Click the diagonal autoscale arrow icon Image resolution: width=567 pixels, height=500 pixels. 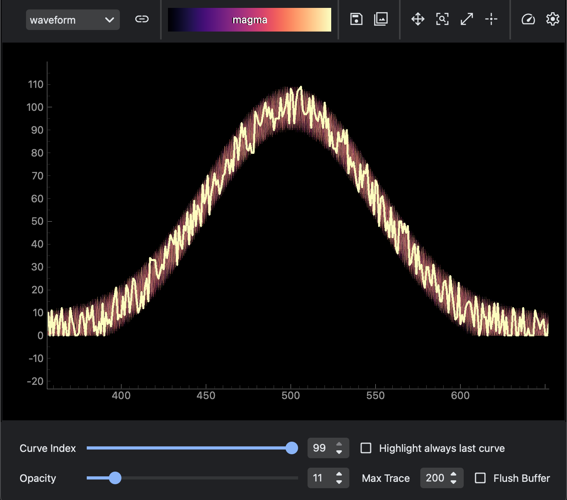pyautogui.click(x=466, y=19)
